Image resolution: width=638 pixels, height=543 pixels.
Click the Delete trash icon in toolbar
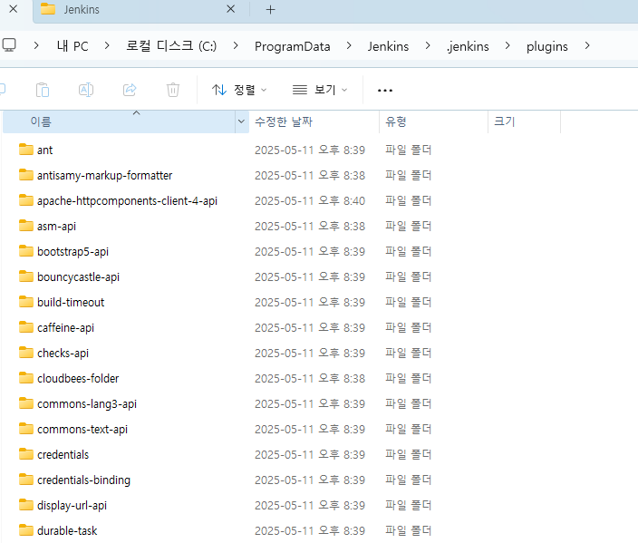[173, 90]
